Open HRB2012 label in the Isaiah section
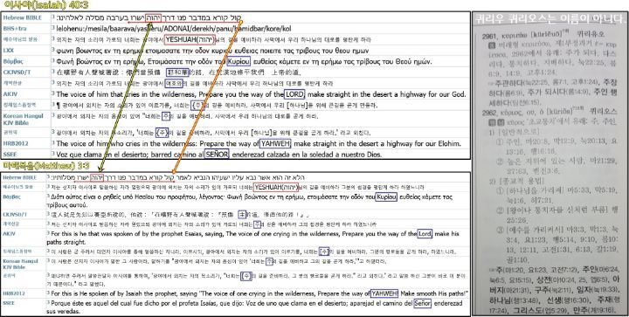Image resolution: width=629 pixels, height=317 pixels. 15,143
